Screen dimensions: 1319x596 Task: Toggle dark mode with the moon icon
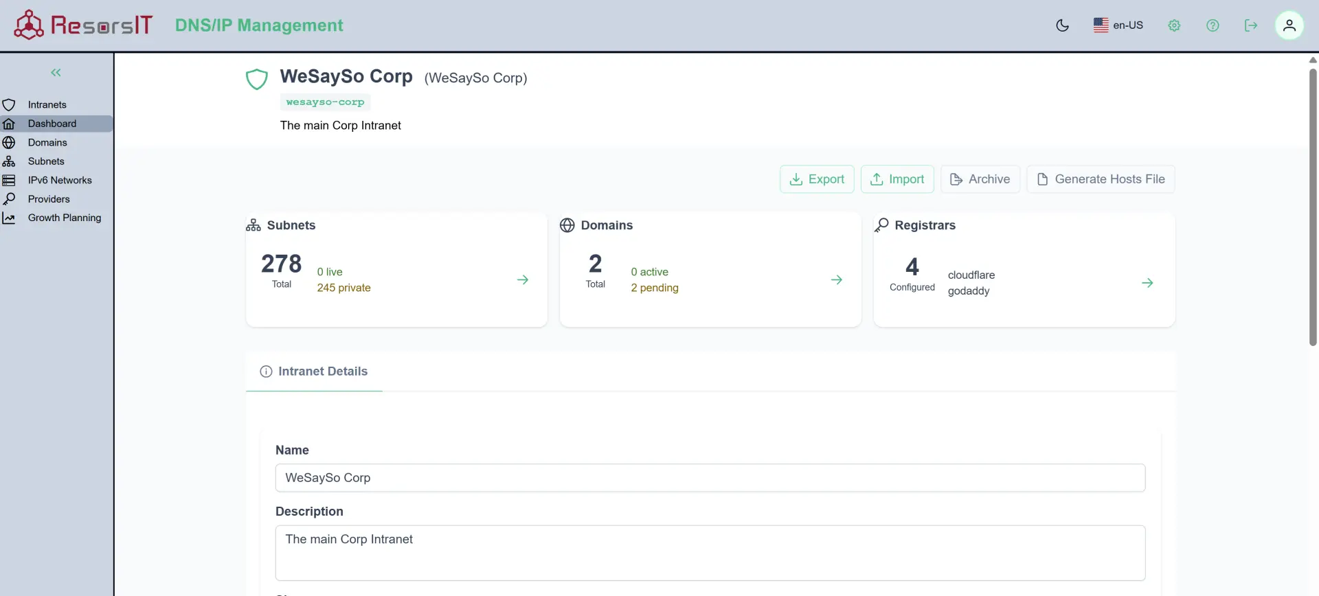pos(1062,25)
